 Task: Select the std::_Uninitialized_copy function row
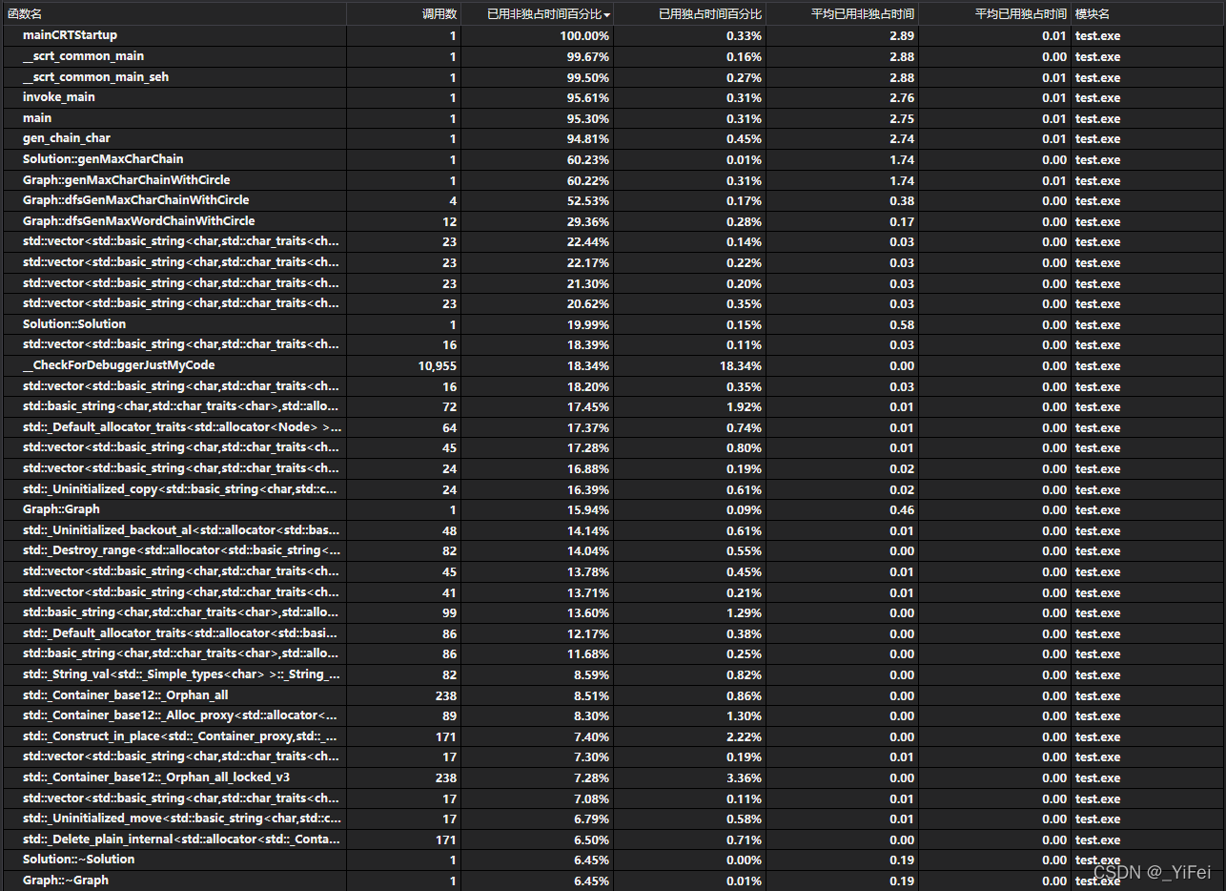pyautogui.click(x=613, y=489)
